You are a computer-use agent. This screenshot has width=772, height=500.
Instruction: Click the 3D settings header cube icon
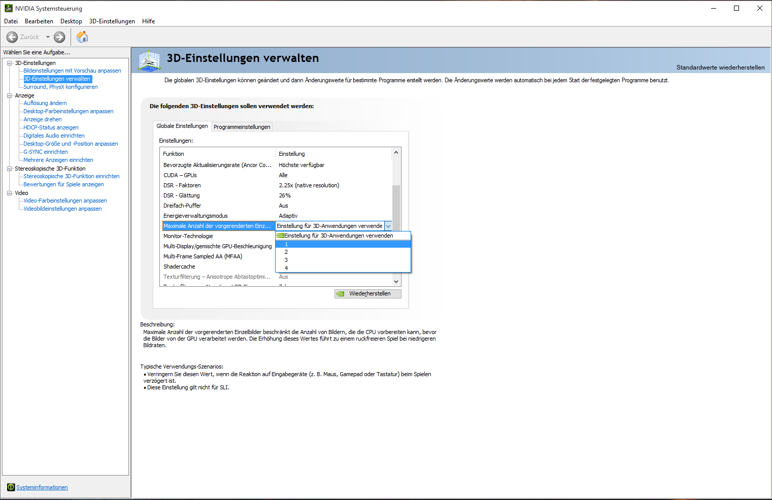149,60
